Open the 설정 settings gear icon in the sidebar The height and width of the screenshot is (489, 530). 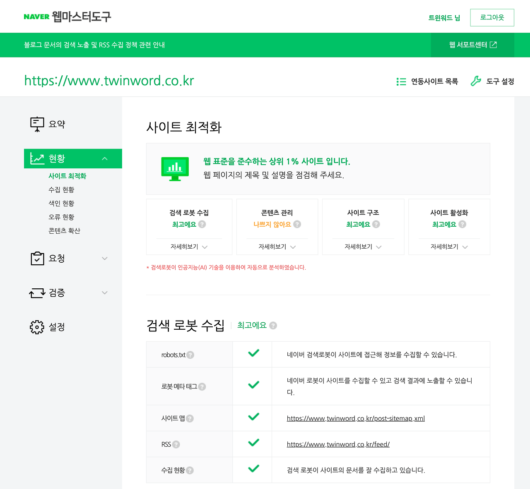click(37, 327)
